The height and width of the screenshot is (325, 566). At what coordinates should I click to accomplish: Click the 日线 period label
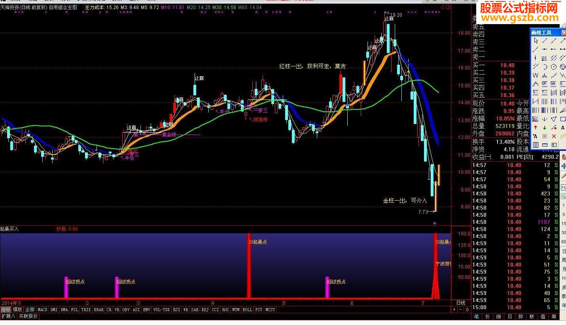[x=461, y=303]
